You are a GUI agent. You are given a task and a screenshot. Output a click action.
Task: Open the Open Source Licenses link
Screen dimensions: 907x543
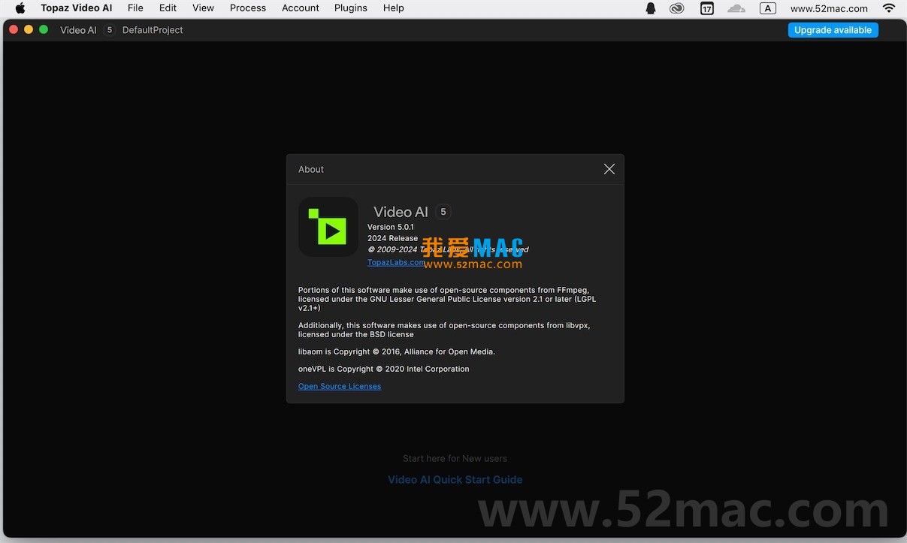coord(340,386)
